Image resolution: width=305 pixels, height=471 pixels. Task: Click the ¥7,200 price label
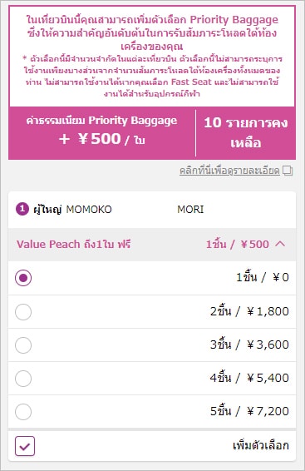(268, 411)
